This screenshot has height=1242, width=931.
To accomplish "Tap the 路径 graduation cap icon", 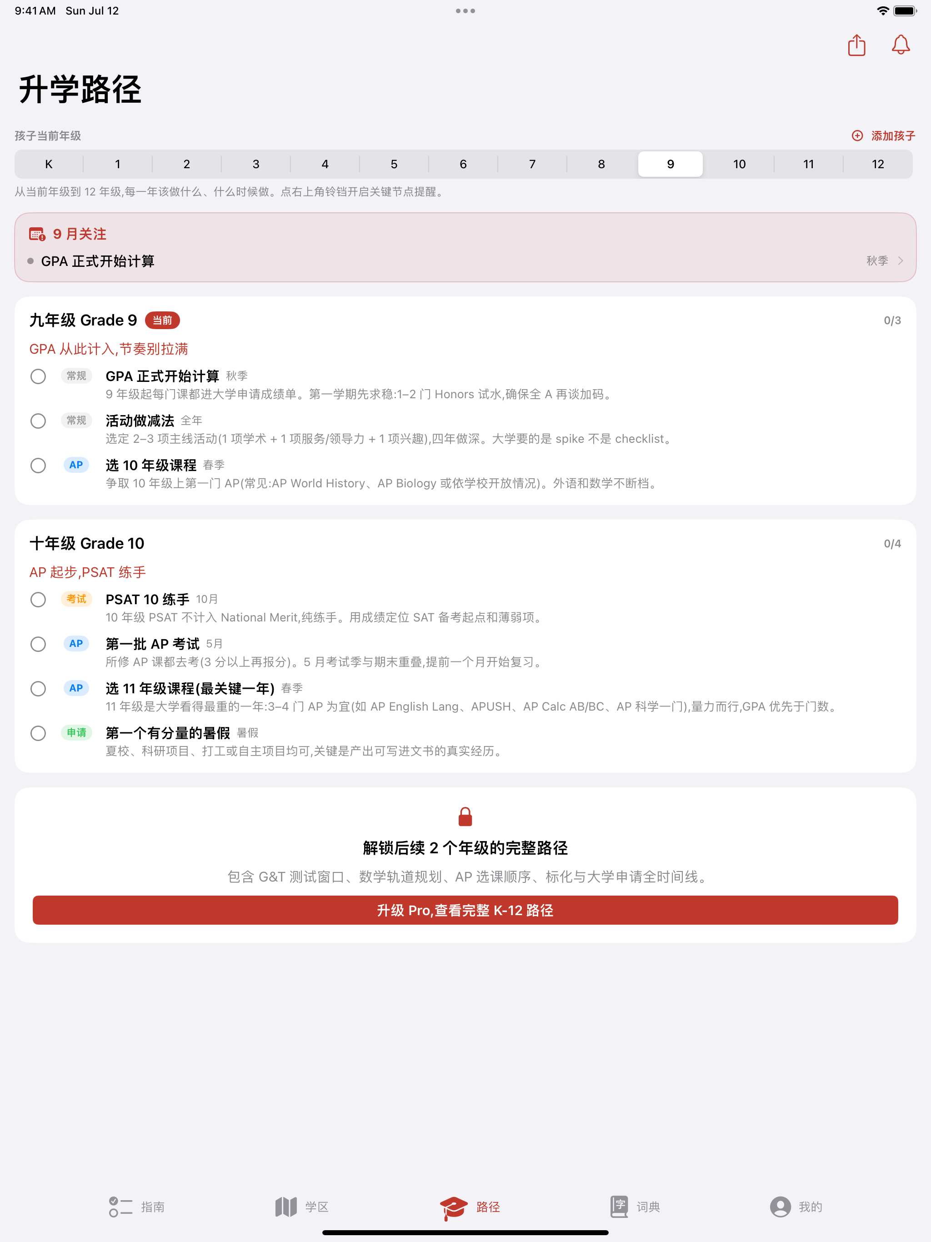I will tap(453, 1208).
